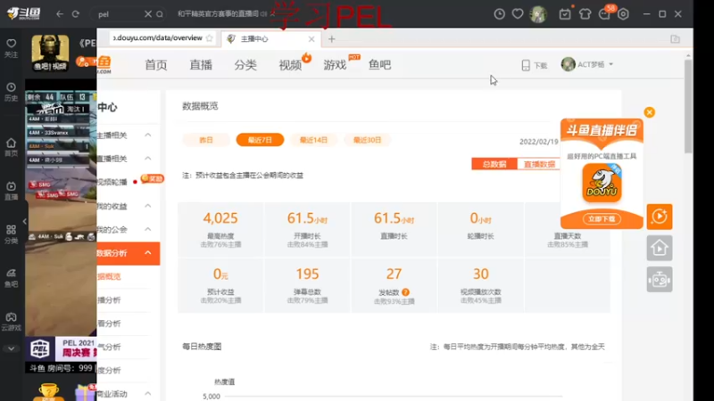The height and width of the screenshot is (401, 714).
Task: Open 直播 live in left sidebar
Action: [11, 191]
